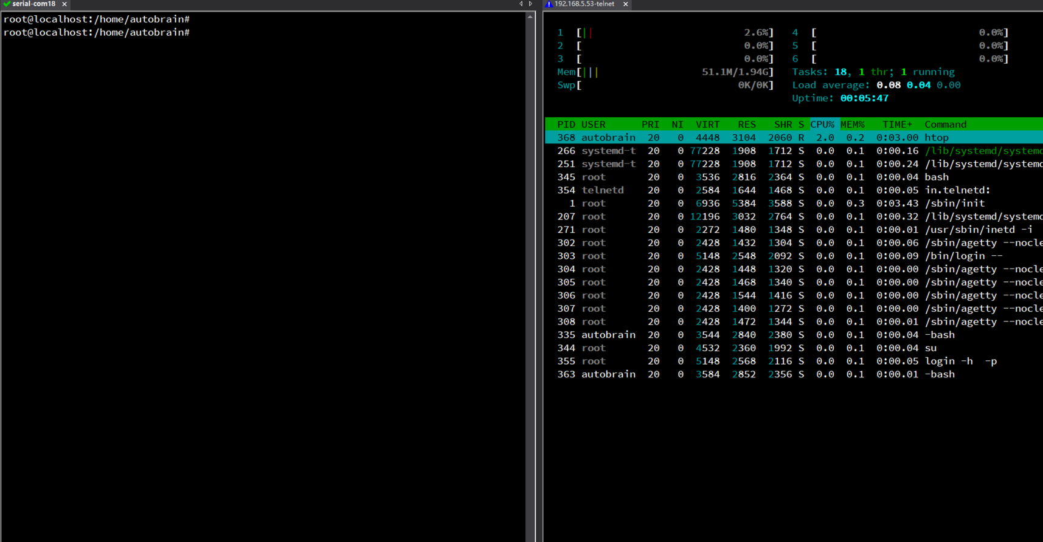Select the /sbin/init process row
1043x542 pixels.
794,204
